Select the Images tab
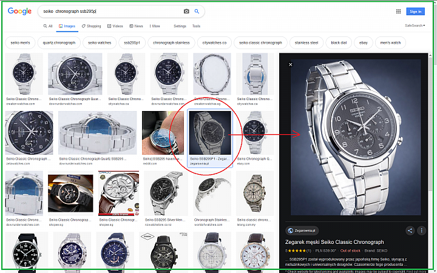Screen dimensions: 437x273 pyautogui.click(x=67, y=26)
